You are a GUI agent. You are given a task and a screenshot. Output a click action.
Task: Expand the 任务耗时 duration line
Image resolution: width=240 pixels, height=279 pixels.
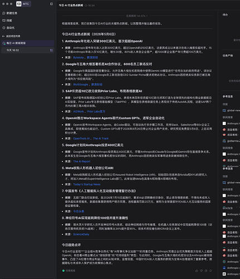tap(137, 16)
